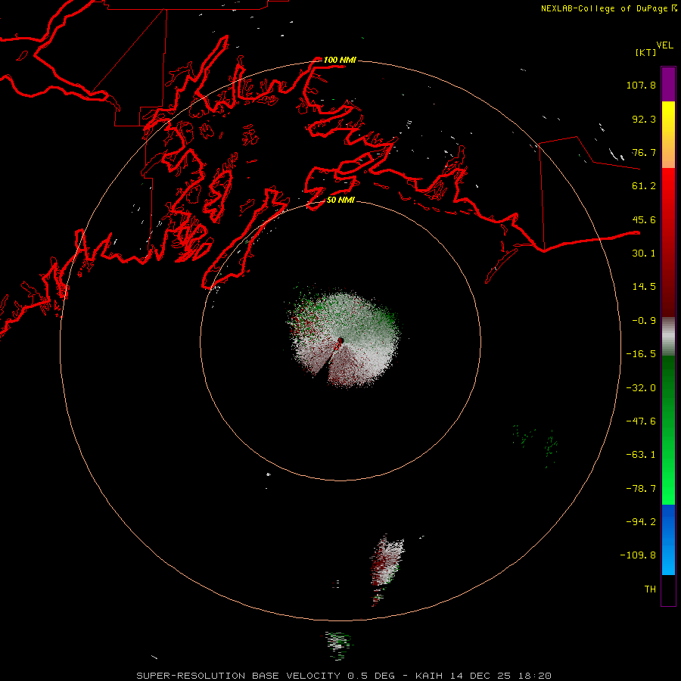This screenshot has width=681, height=681.
Task: Click the -63.1 velocity scale value
Action: (x=641, y=455)
